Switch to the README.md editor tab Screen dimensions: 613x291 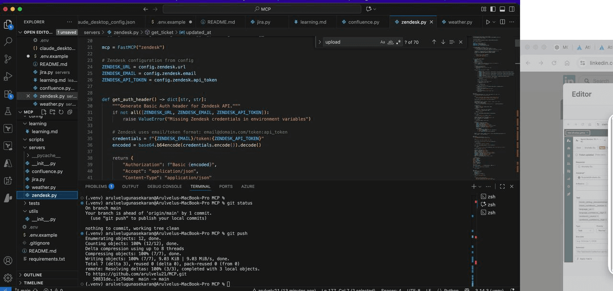[220, 22]
